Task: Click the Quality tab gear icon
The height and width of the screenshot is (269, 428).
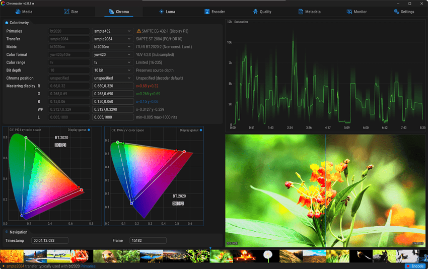Action: (x=255, y=12)
